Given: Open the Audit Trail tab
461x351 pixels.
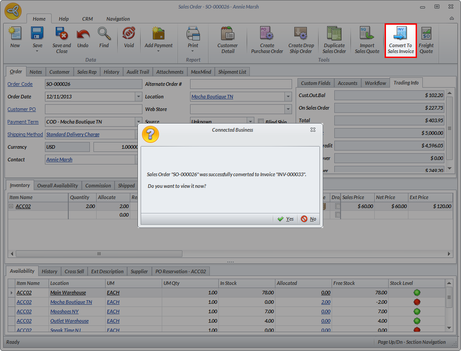Looking at the screenshot, I should [138, 72].
